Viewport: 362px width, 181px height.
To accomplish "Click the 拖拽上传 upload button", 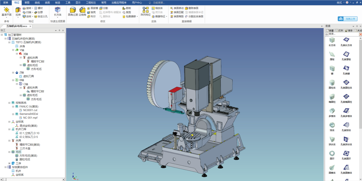I will (x=348, y=19).
